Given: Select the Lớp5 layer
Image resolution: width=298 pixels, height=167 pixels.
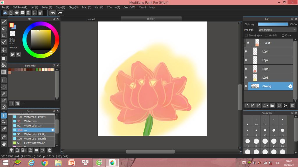Looking at the screenshot, I should click(268, 69).
